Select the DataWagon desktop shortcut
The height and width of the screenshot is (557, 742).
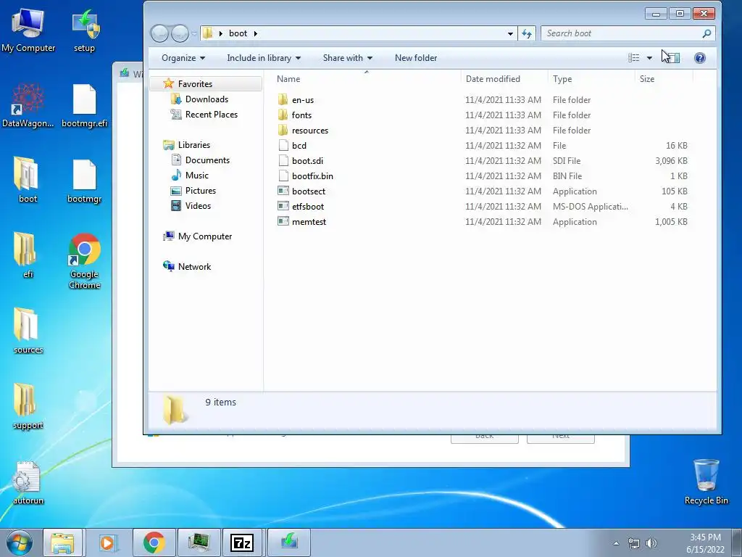coord(28,106)
